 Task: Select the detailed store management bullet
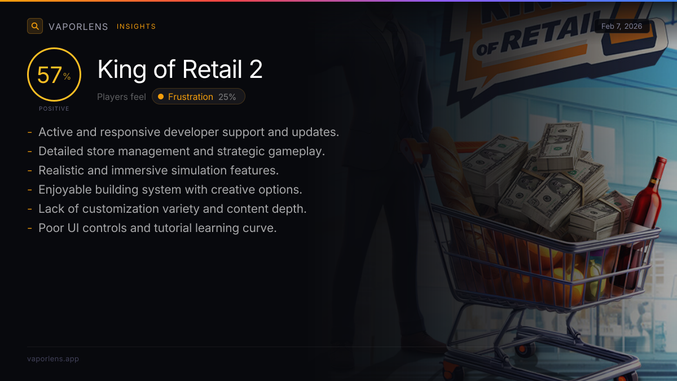coord(176,151)
